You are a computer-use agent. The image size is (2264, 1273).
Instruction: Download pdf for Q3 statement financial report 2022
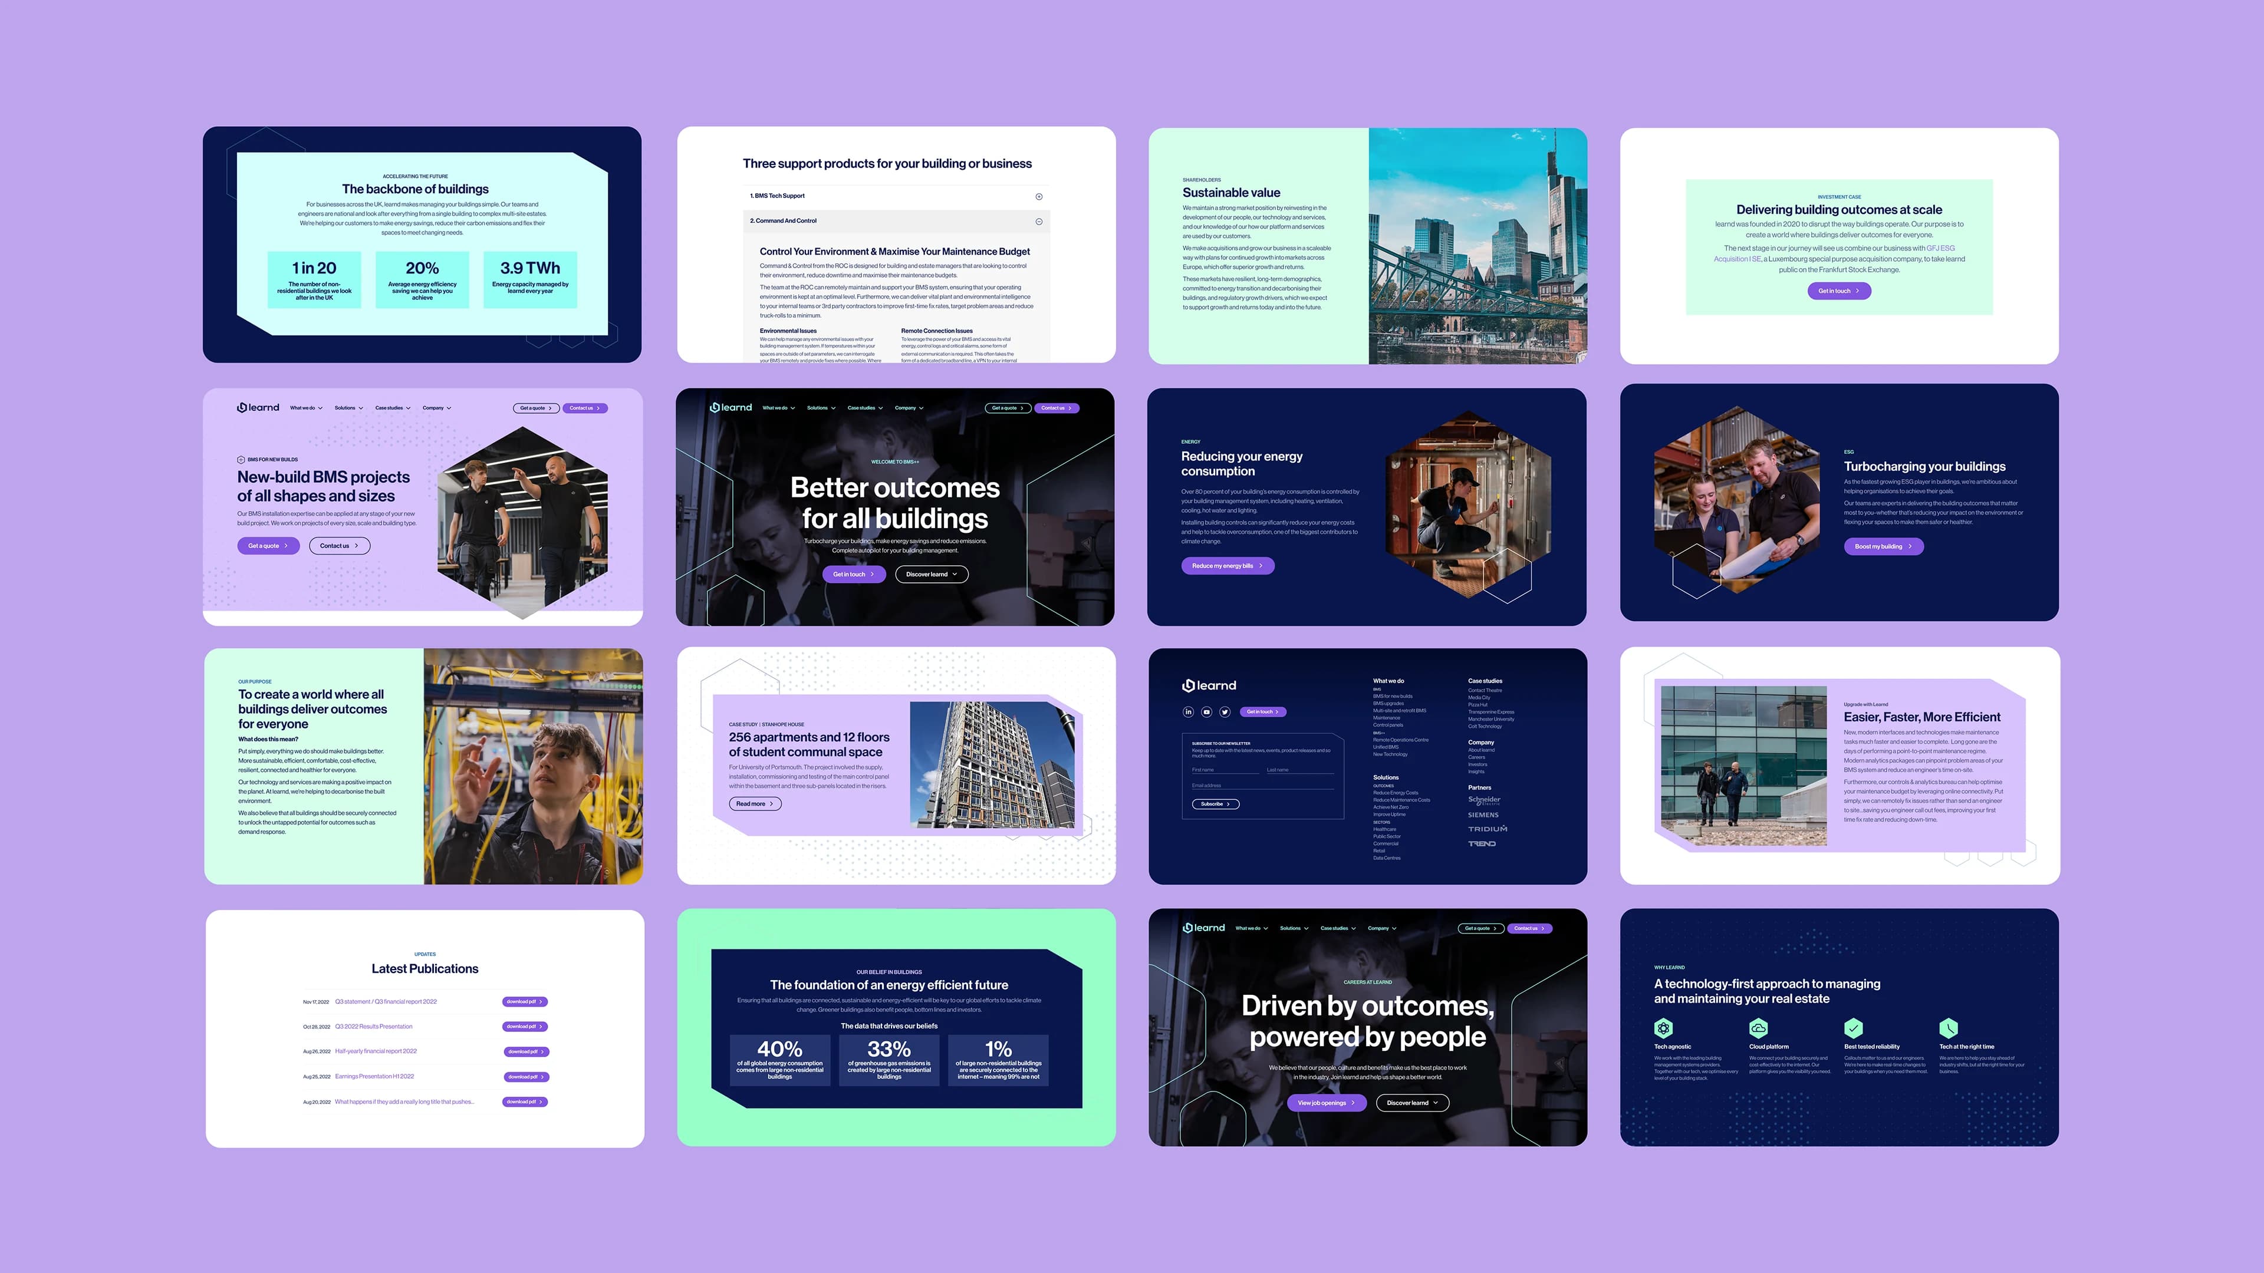pos(525,1001)
